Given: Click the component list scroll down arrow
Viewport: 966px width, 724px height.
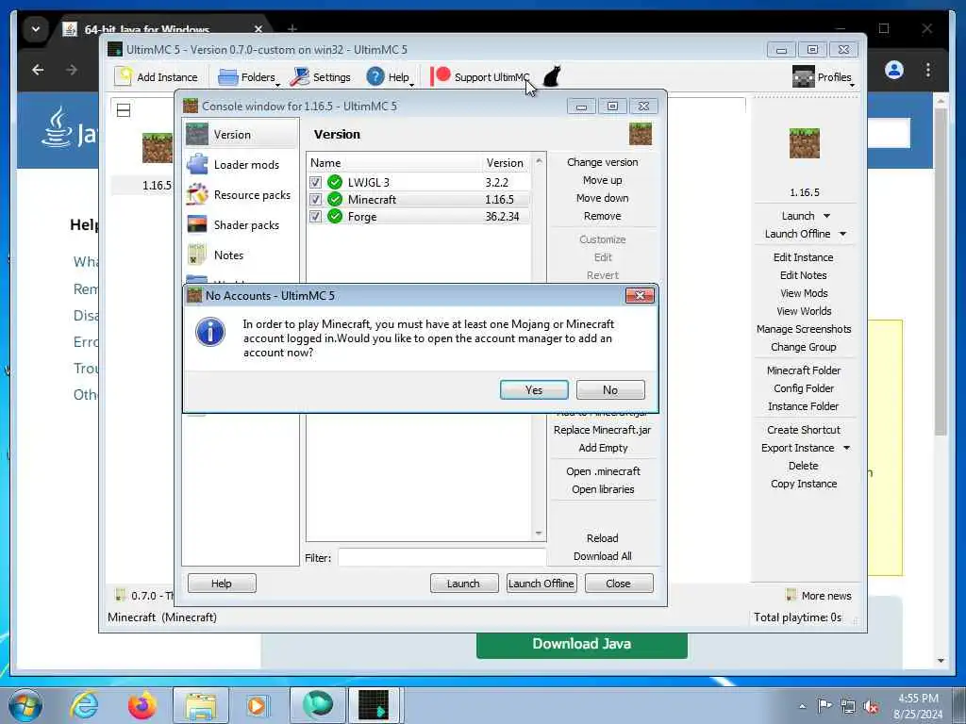Looking at the screenshot, I should point(539,534).
